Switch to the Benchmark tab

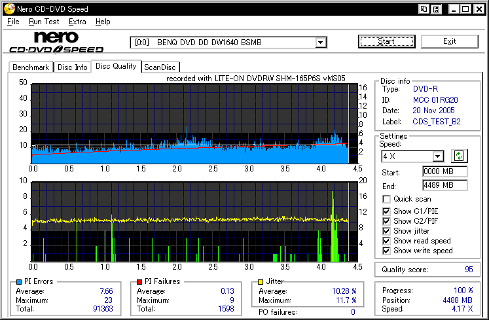click(30, 67)
